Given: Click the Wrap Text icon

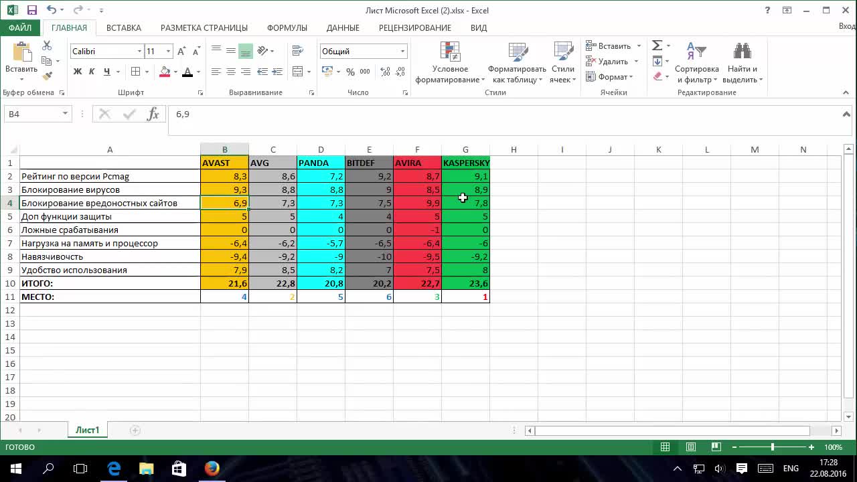Looking at the screenshot, I should coord(297,52).
